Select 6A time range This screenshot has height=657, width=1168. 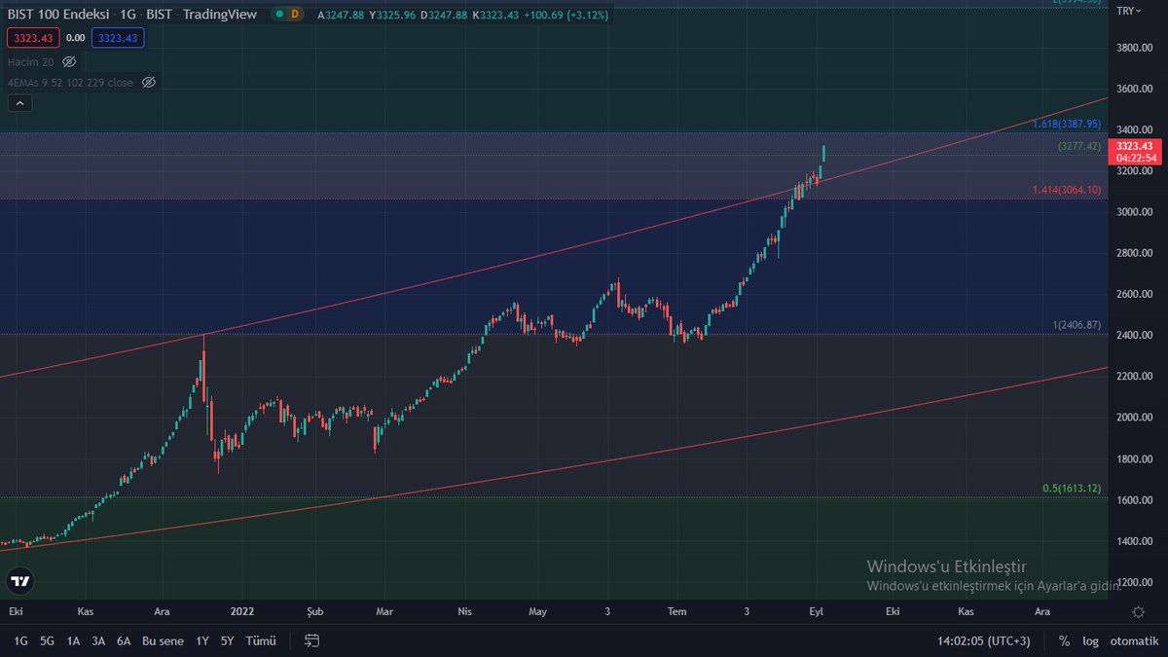124,640
